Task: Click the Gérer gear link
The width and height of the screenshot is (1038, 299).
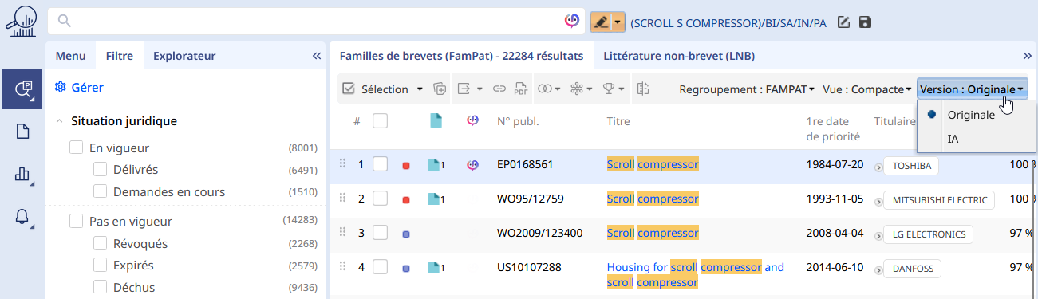Action: [x=79, y=87]
